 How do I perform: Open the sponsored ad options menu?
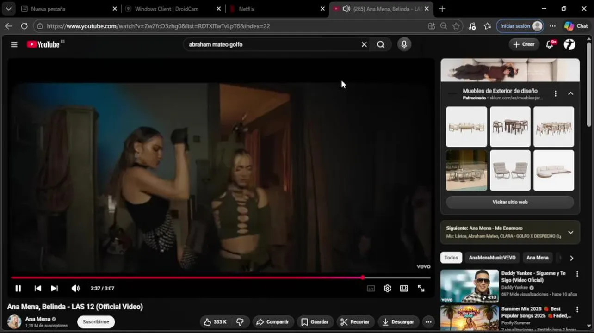[556, 93]
